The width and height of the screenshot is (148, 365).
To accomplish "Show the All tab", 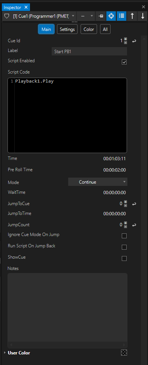I will coord(105,29).
